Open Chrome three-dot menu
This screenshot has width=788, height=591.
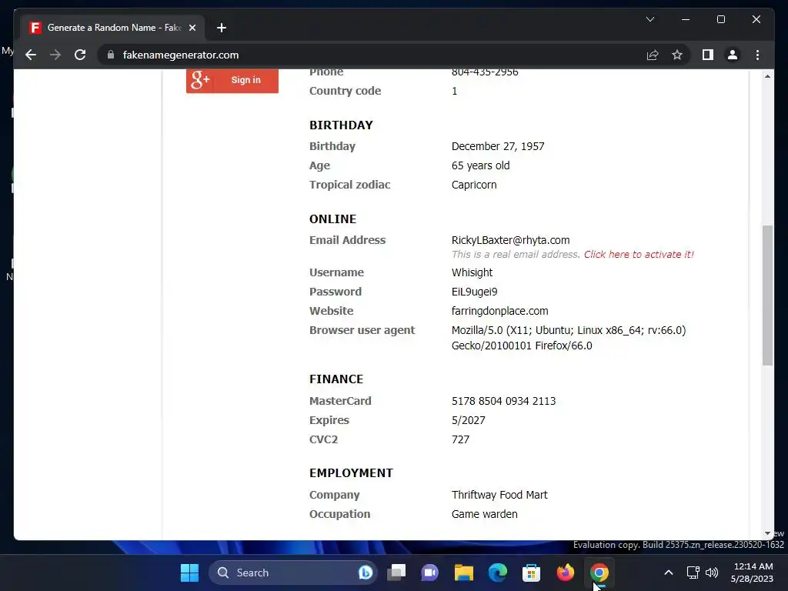[x=757, y=55]
